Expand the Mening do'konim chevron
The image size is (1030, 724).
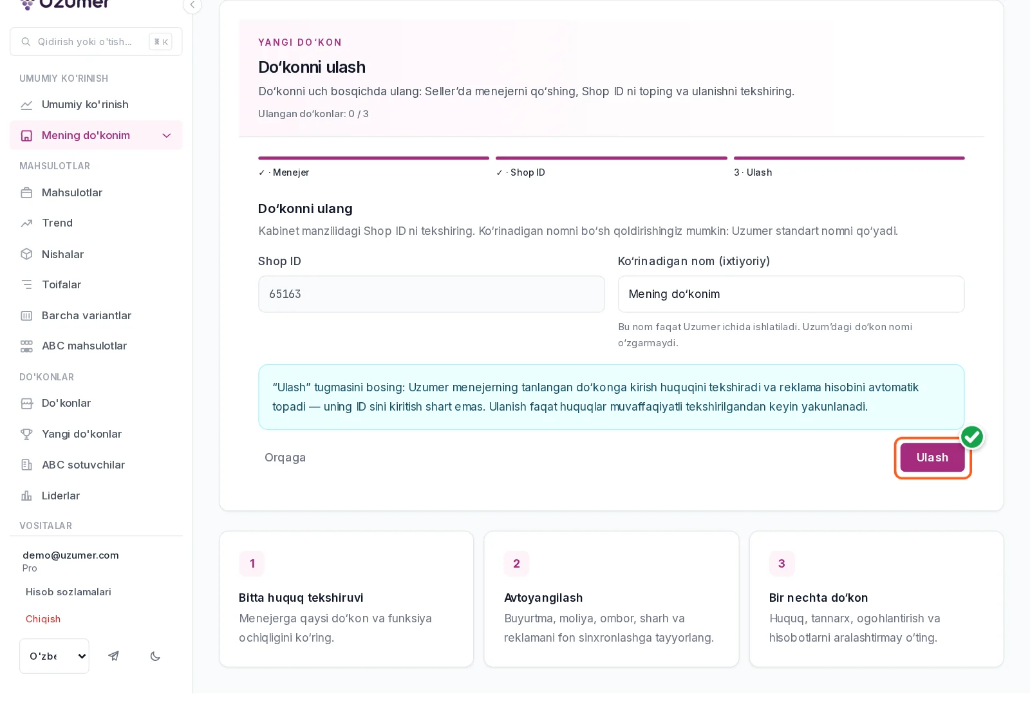(x=167, y=135)
